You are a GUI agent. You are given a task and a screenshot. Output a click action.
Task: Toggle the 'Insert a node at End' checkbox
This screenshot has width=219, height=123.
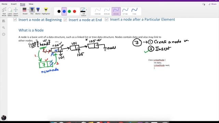click(x=65, y=20)
